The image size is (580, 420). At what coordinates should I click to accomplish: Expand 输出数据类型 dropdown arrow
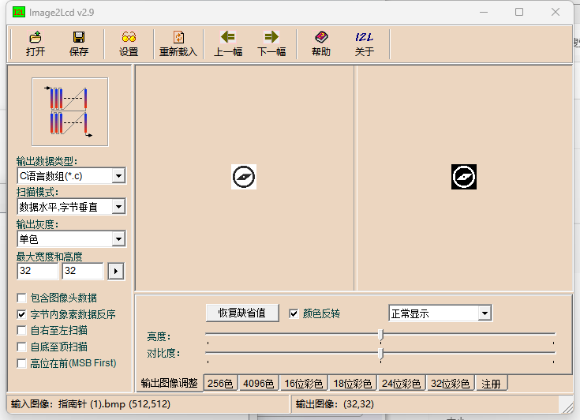[118, 176]
